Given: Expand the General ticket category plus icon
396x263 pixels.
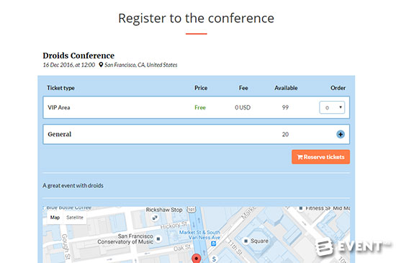Looking at the screenshot, I should click(341, 134).
